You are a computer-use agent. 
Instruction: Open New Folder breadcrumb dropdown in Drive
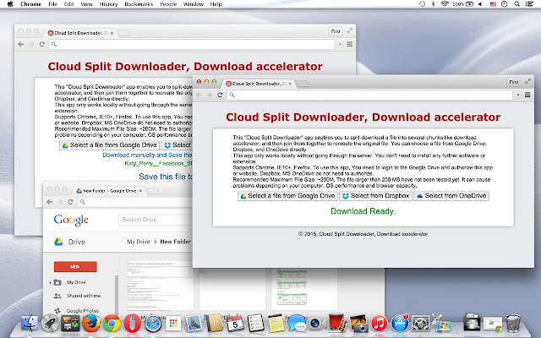coord(175,242)
